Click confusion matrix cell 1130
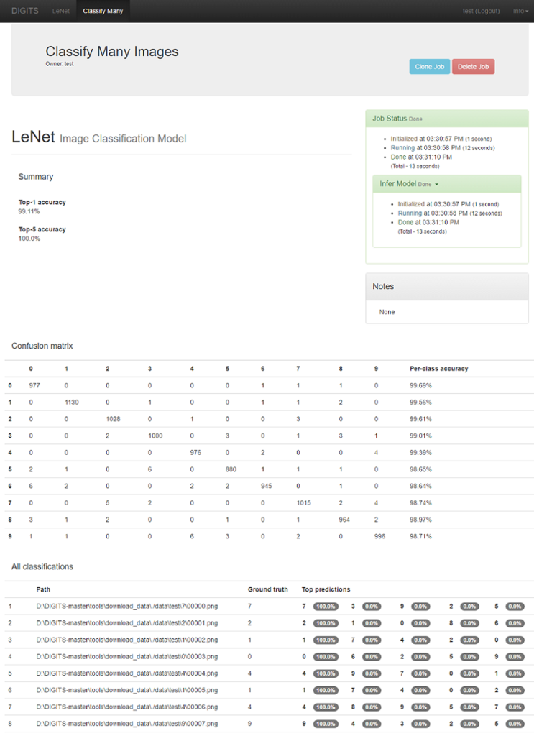Image resolution: width=534 pixels, height=736 pixels. point(72,402)
